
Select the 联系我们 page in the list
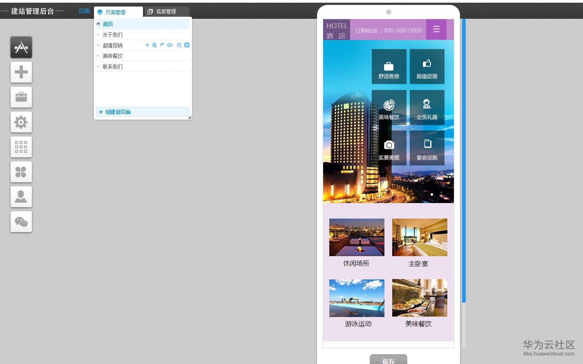tap(143, 67)
